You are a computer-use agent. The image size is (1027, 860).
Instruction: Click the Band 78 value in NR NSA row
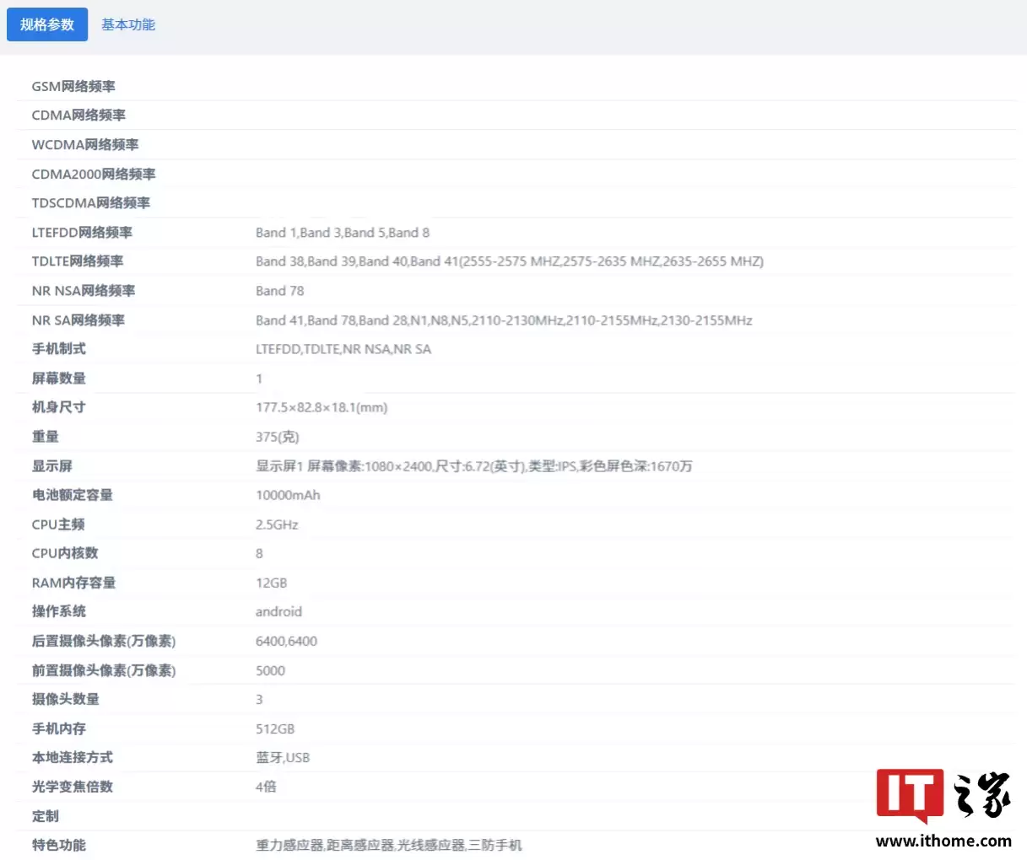point(279,290)
